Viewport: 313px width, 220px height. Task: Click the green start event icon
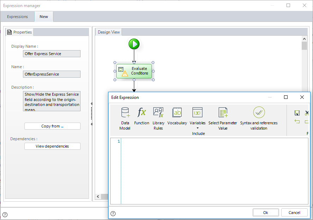(x=134, y=44)
